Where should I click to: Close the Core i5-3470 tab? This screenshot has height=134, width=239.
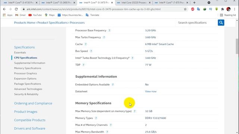pyautogui.click(x=112, y=3)
